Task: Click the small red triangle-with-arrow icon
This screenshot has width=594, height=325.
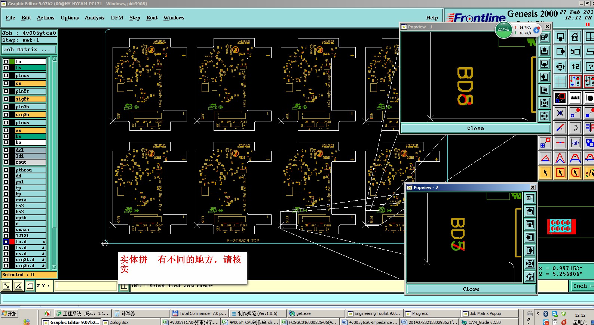Action: [545, 158]
